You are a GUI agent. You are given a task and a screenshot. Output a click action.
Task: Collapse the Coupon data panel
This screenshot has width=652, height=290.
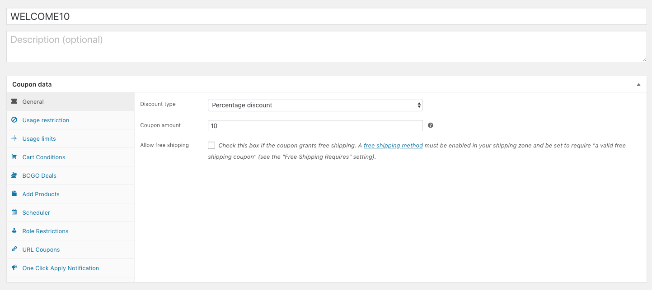(638, 84)
